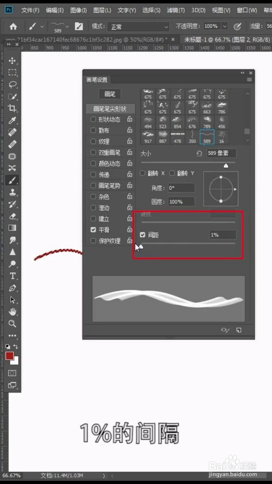272x484 pixels.
Task: Click the Home button in options bar
Action: click(x=13, y=26)
